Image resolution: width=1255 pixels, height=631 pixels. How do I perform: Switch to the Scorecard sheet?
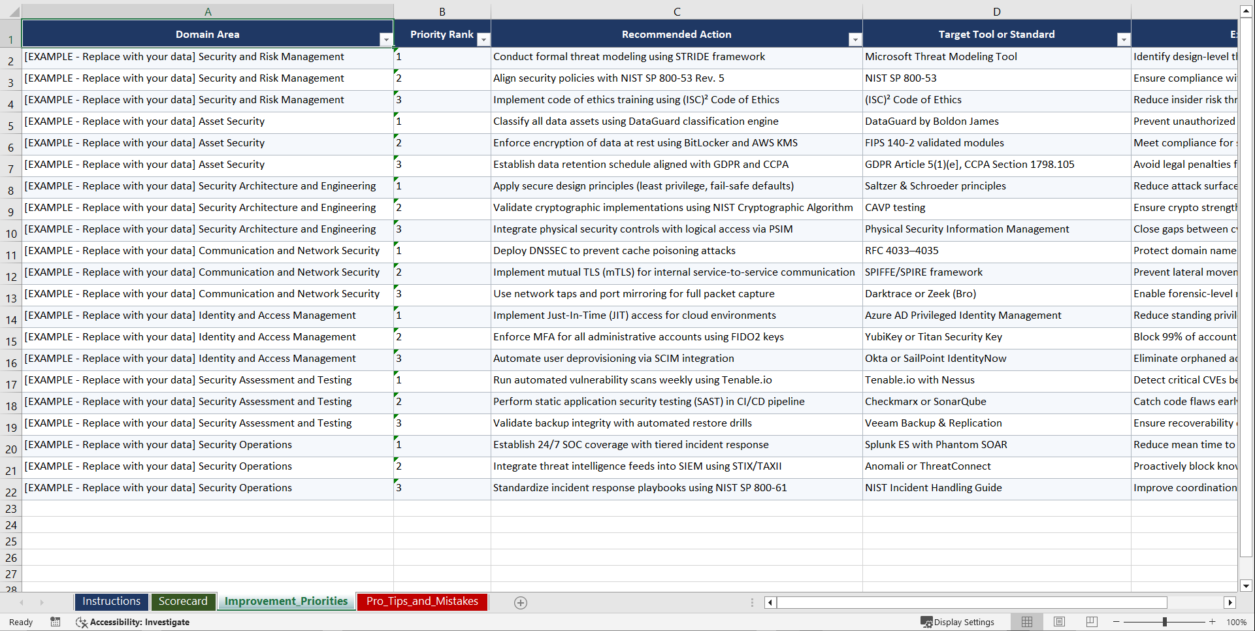(183, 601)
